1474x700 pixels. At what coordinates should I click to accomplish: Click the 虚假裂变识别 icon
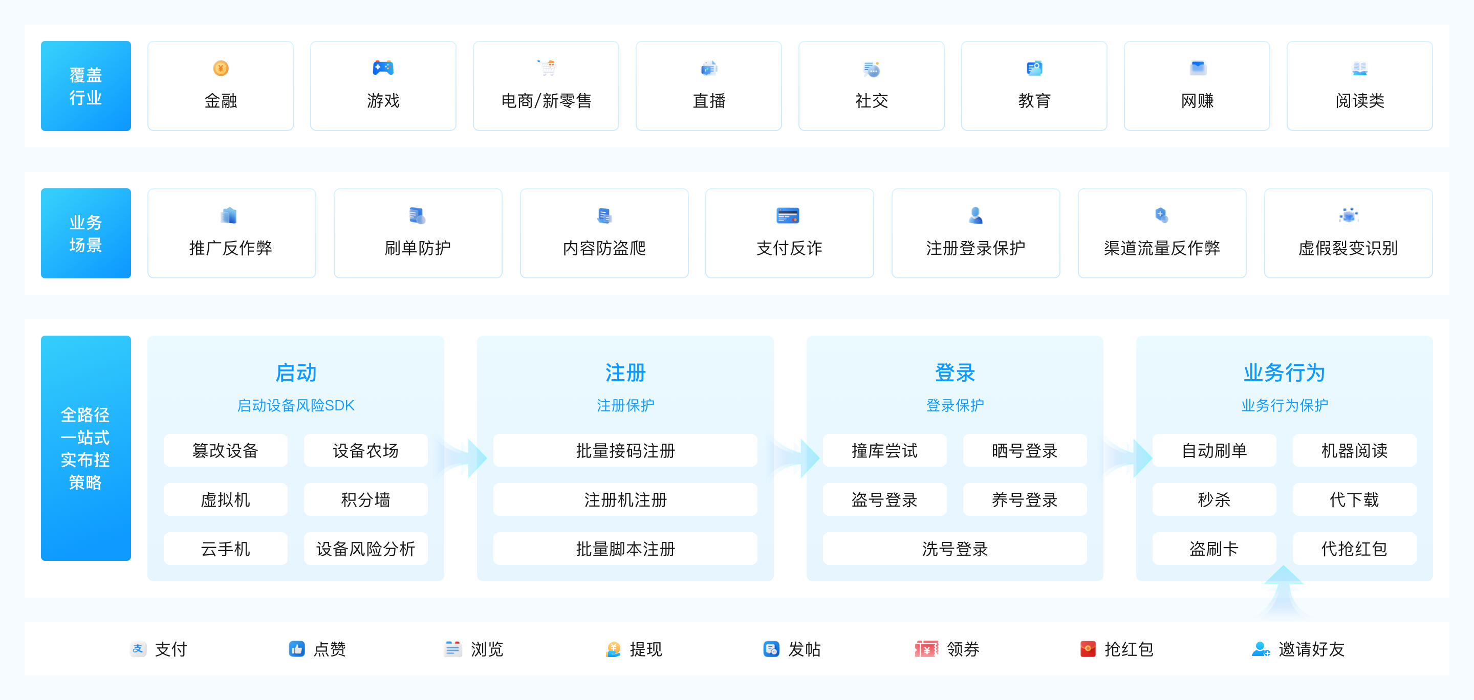pyautogui.click(x=1349, y=215)
